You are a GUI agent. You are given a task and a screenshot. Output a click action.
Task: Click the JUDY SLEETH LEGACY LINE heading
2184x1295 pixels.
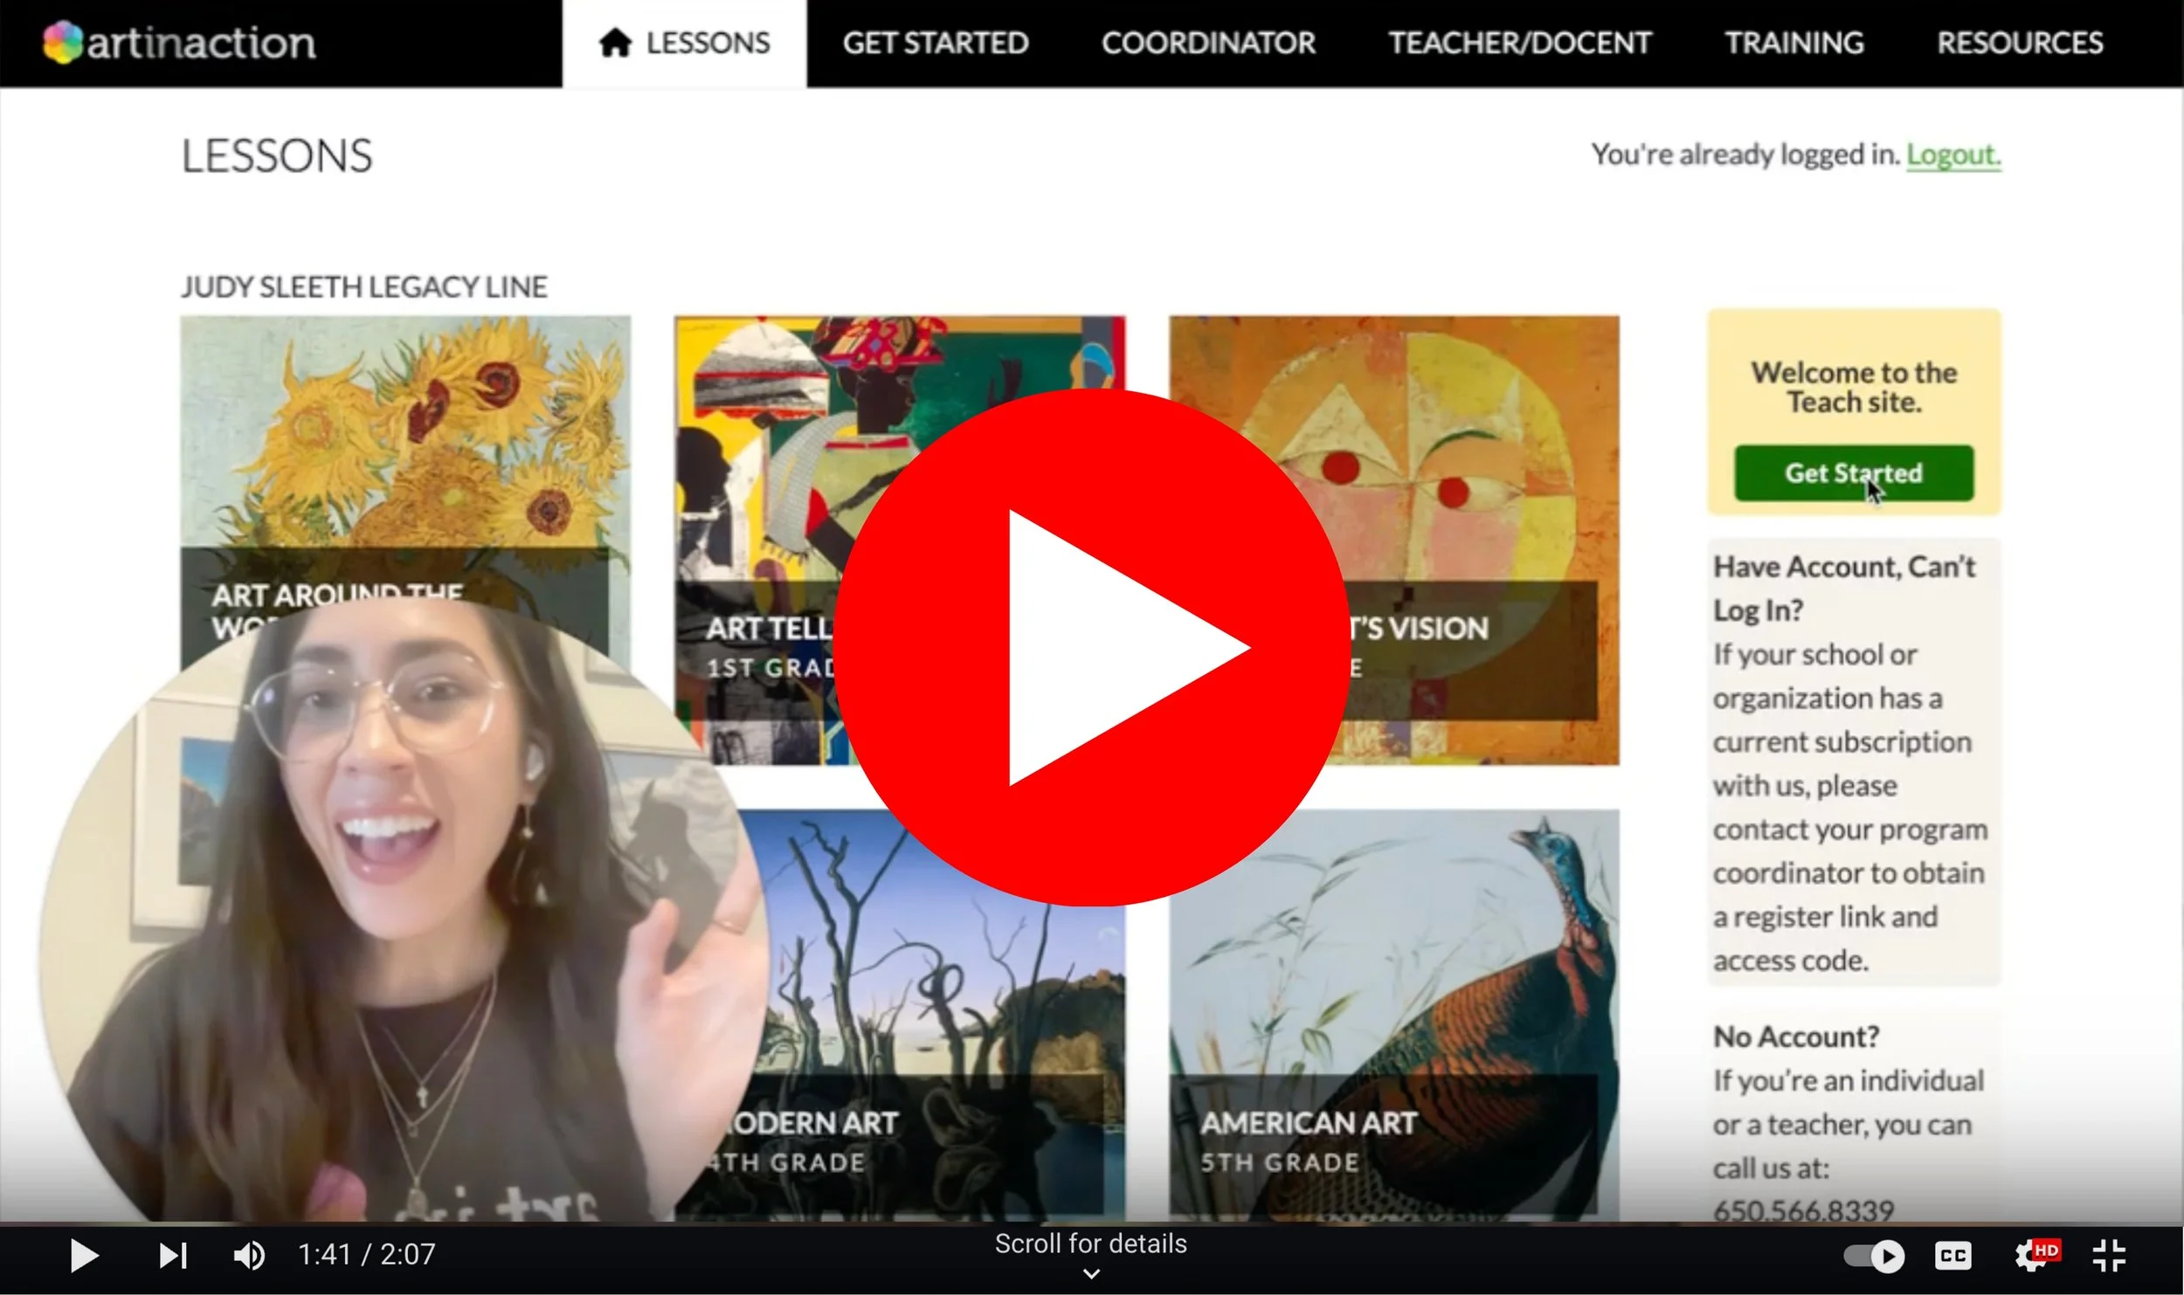click(363, 286)
